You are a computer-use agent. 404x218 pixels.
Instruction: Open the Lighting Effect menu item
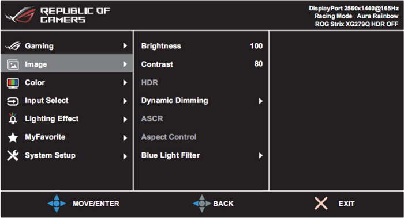pyautogui.click(x=67, y=119)
